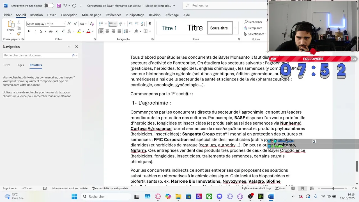The image size is (359, 202).
Task: Click the 1802 mots word count
Action: tap(27, 189)
